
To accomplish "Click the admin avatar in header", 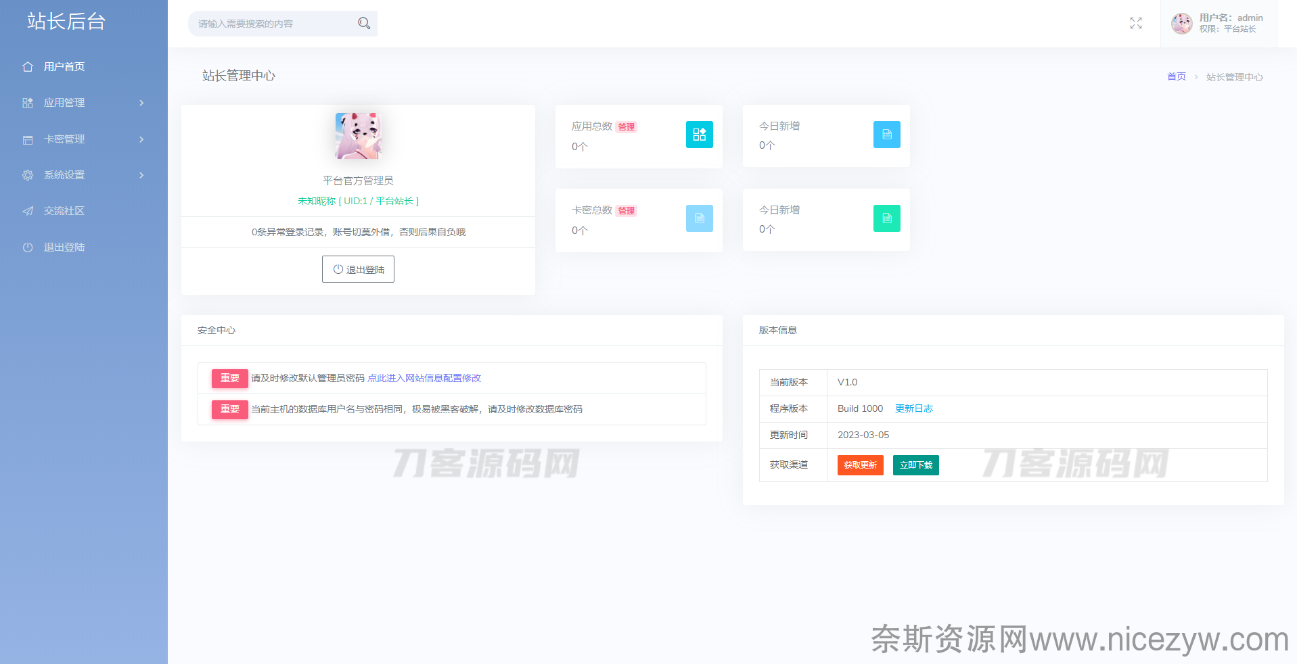I will (x=1181, y=24).
